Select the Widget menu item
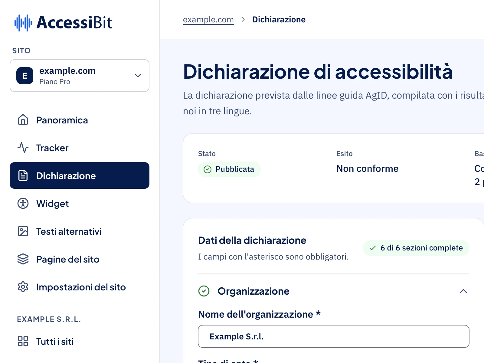This screenshot has width=484, height=363. click(x=80, y=203)
